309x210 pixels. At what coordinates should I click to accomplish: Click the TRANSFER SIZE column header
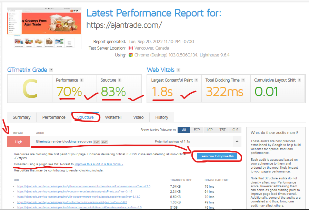(181, 180)
